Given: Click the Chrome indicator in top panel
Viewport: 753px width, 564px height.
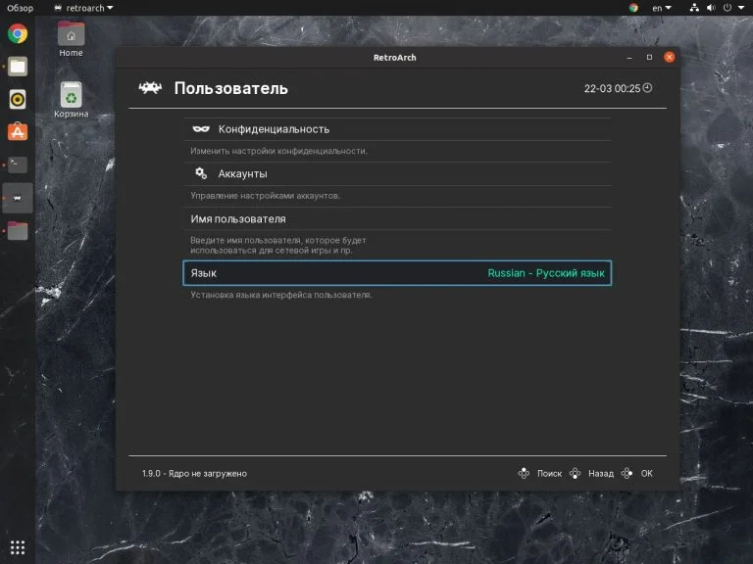Looking at the screenshot, I should click(633, 8).
